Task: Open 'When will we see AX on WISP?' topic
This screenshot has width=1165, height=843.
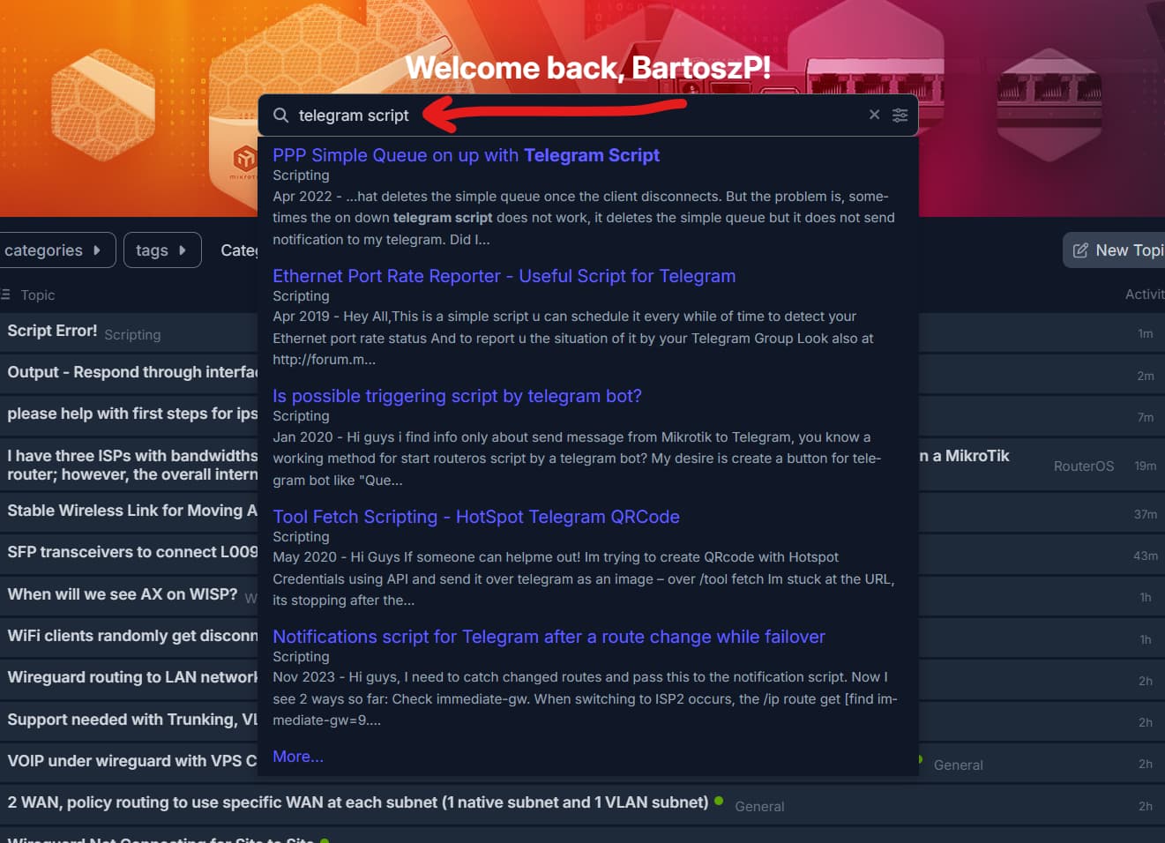Action: pyautogui.click(x=123, y=594)
